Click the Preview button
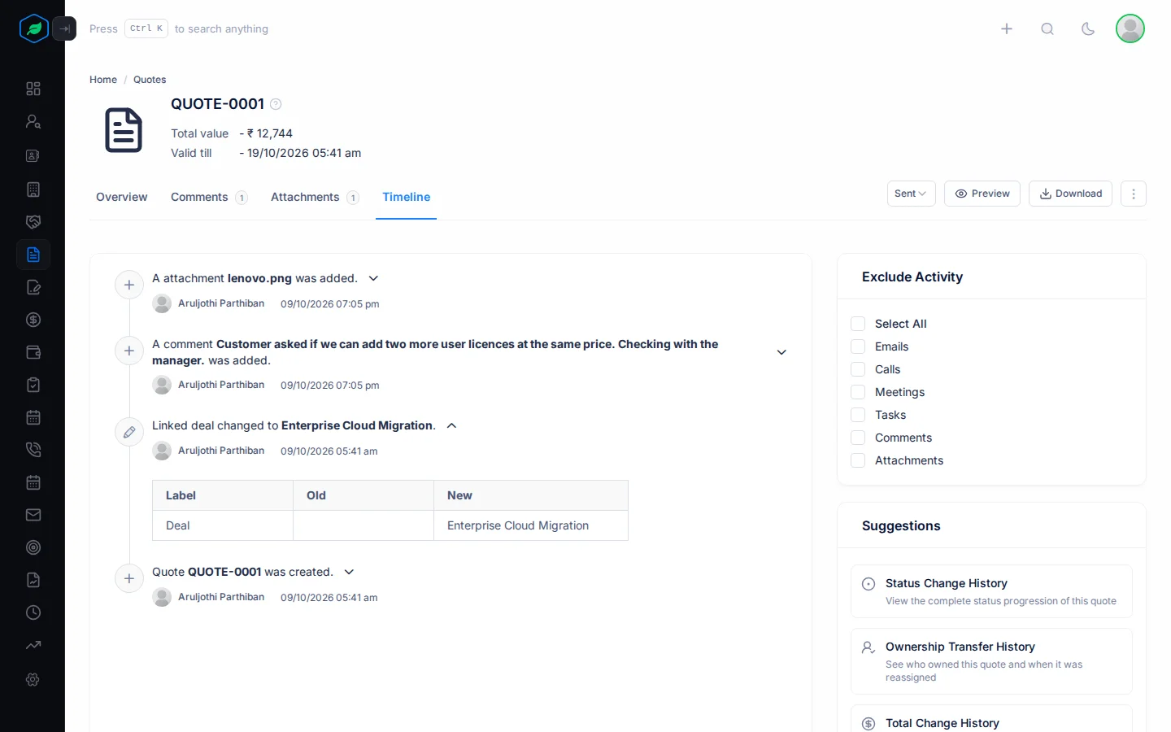This screenshot has height=732, width=1171. point(982,194)
